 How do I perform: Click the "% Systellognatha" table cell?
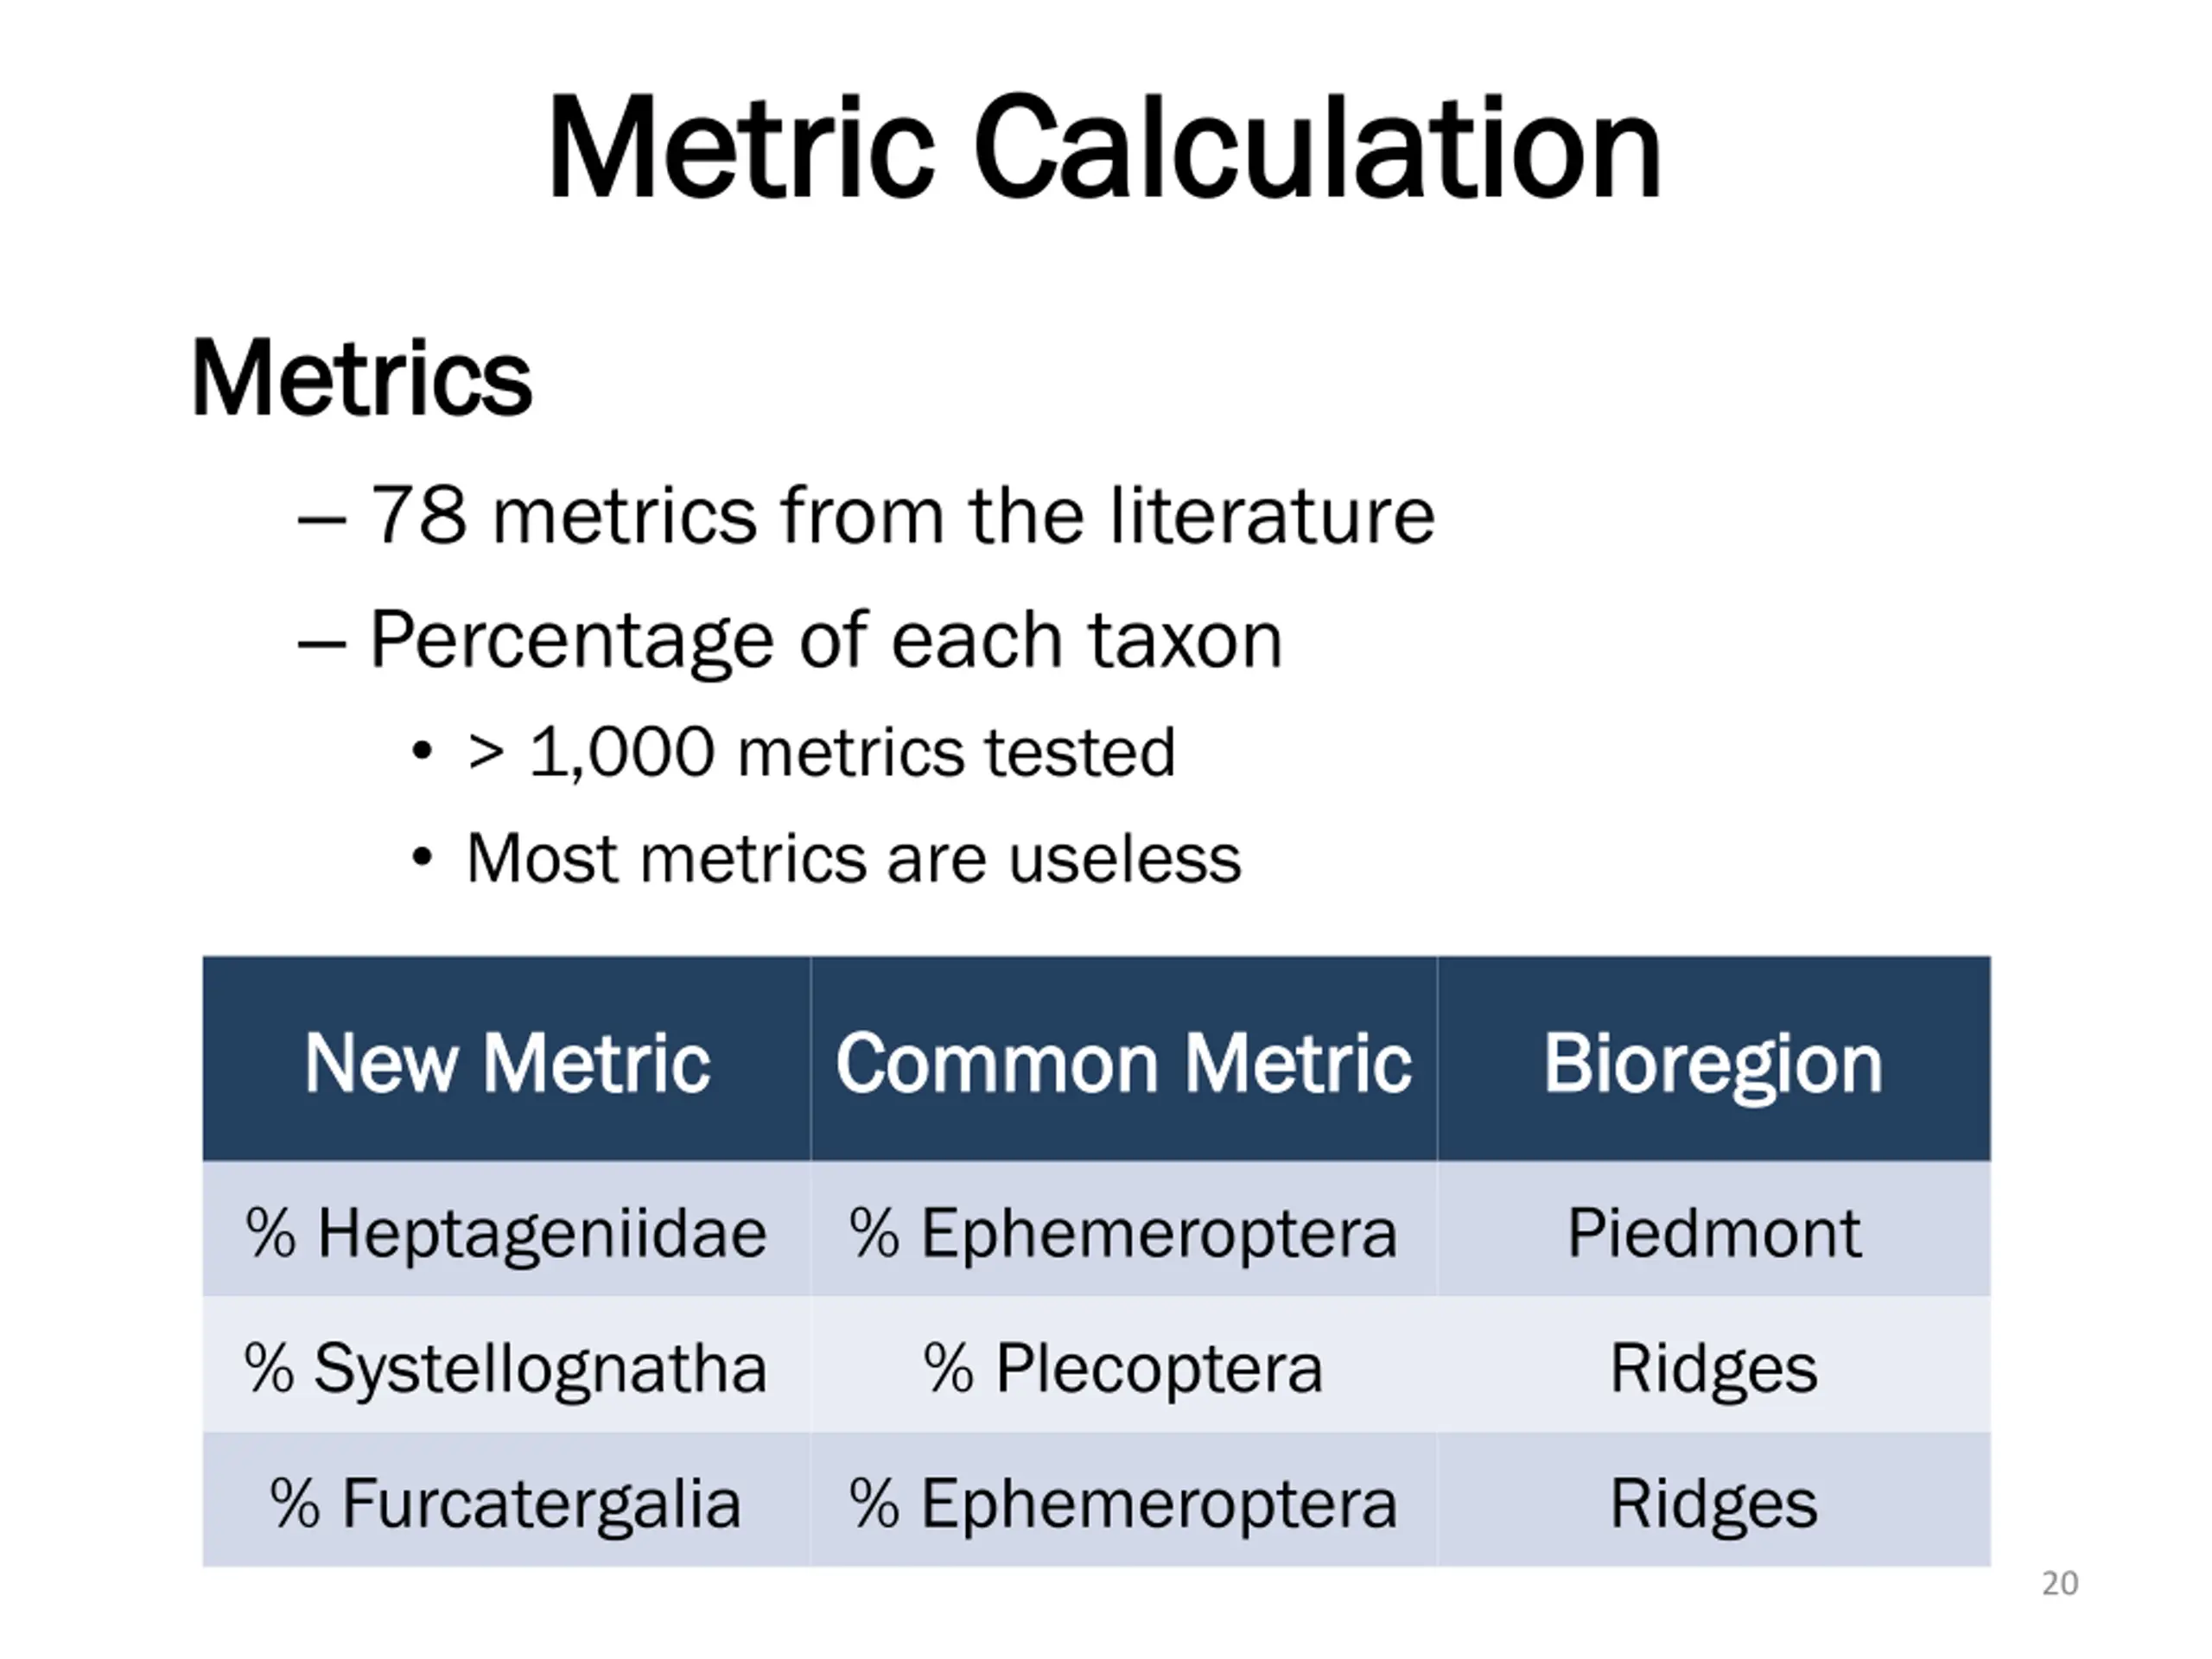point(506,1368)
